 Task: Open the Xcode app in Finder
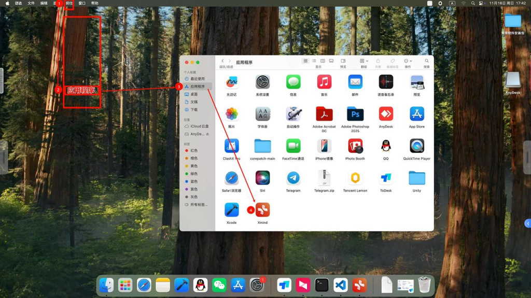(x=232, y=210)
